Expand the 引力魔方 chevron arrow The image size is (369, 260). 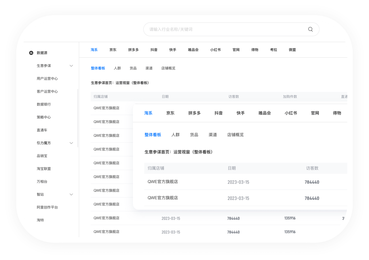(71, 143)
